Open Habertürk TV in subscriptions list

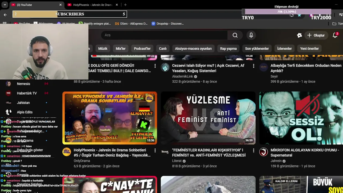point(27,93)
